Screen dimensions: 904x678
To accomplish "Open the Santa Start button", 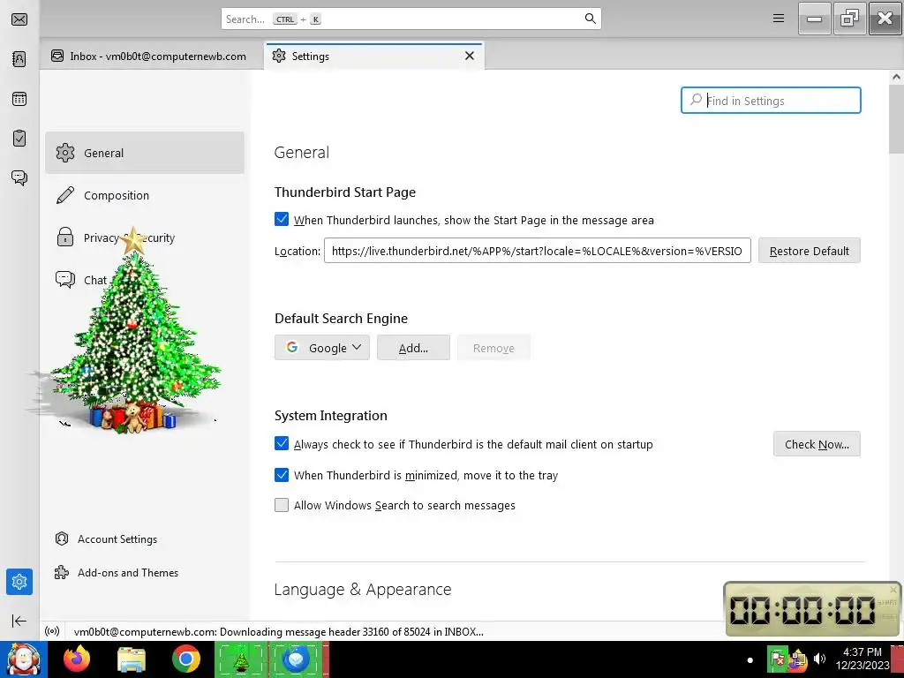I will [23, 659].
